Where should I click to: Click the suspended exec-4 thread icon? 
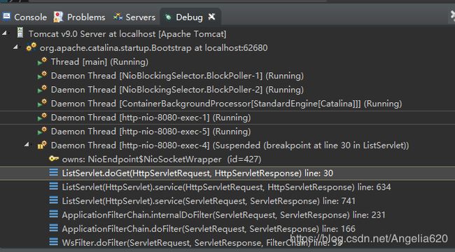pos(42,145)
